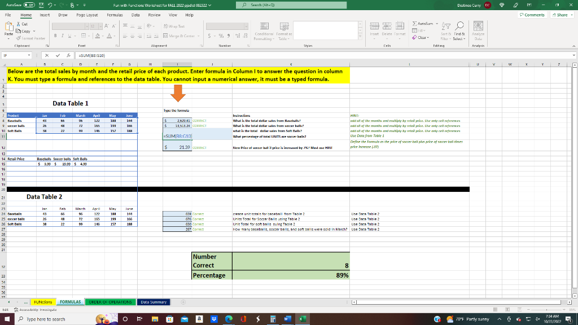Click the Percent Style icon
Screen dimensions: 578x325
[221, 36]
